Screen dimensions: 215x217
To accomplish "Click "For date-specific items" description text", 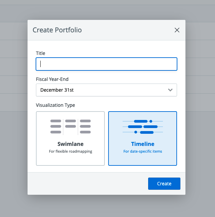I will click(x=143, y=151).
